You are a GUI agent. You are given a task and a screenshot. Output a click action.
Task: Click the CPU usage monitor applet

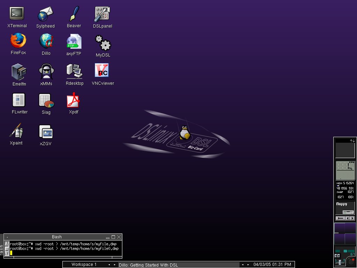click(345, 171)
